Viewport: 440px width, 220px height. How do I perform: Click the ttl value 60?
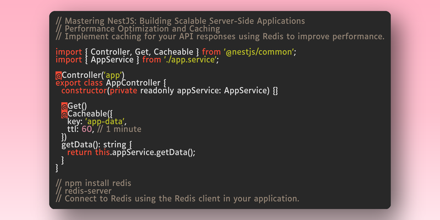click(87, 129)
